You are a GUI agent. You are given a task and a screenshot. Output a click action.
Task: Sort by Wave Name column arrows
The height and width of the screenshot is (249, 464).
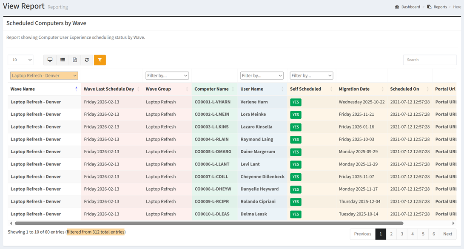pos(76,89)
